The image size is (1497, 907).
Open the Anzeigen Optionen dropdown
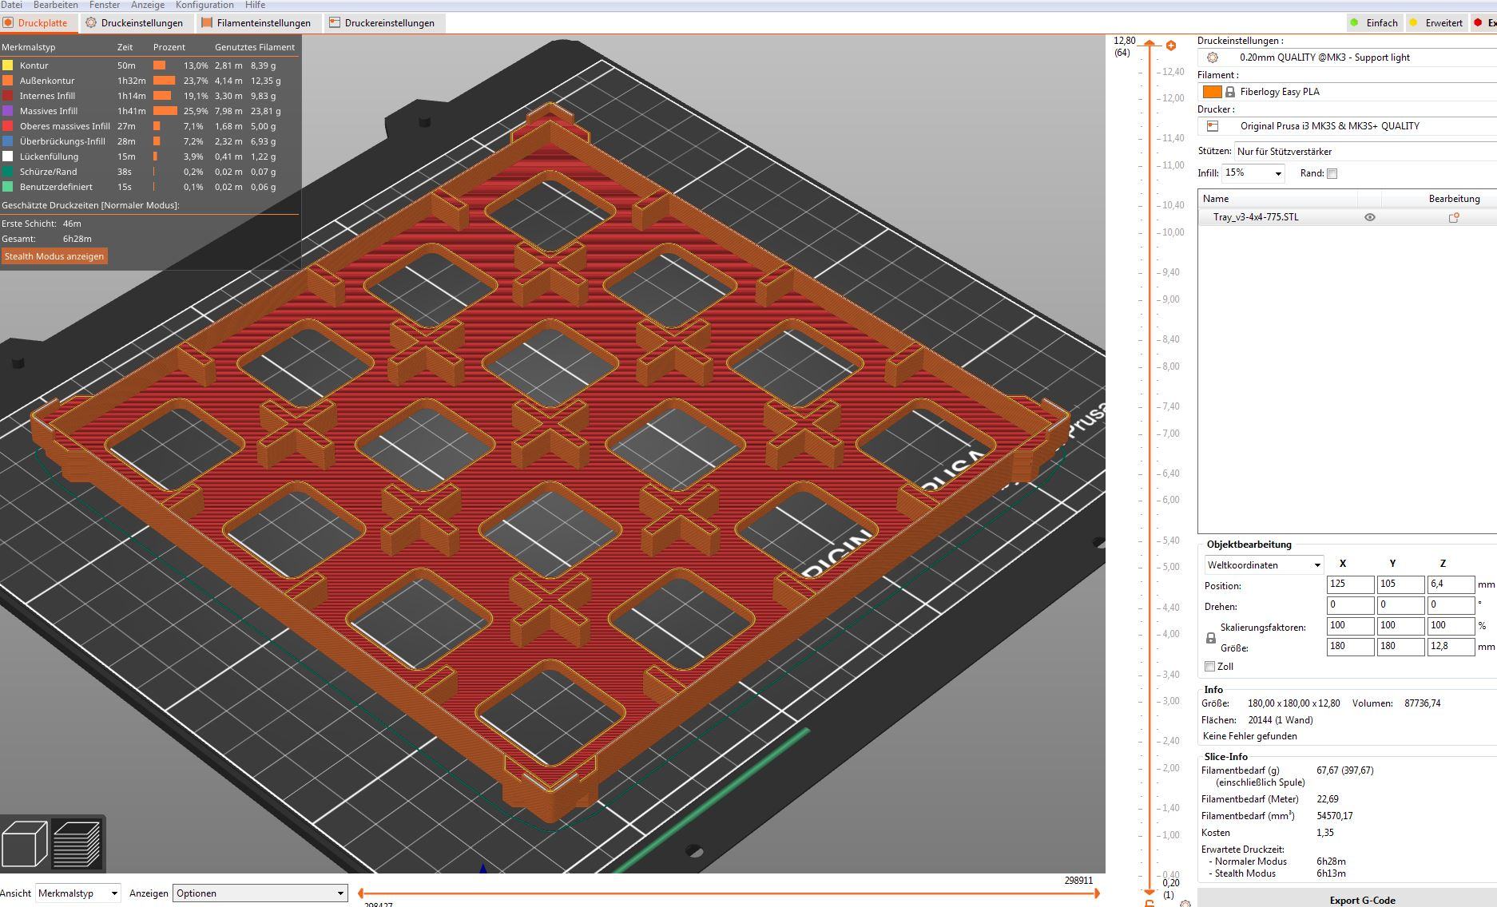click(x=260, y=893)
